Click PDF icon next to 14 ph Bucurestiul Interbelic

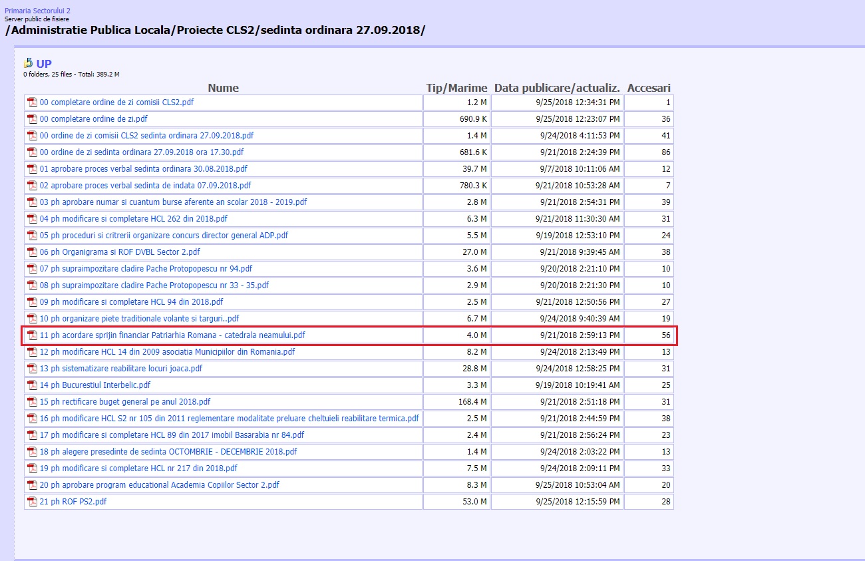[32, 385]
